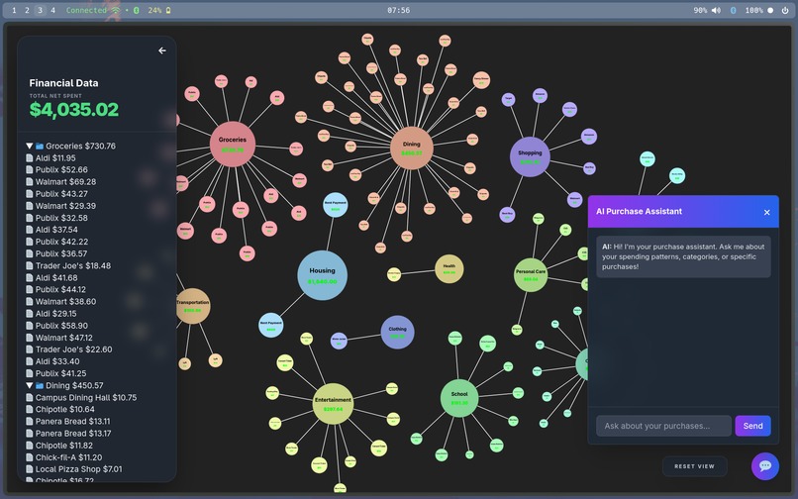
Task: Click the School category node in the graph
Action: point(459,398)
